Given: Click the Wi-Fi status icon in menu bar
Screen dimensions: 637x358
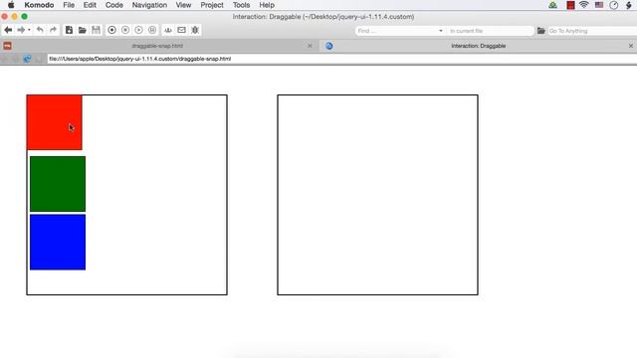Looking at the screenshot, I should [584, 5].
